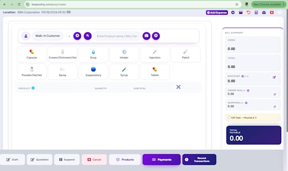
Task: Click the info icon beside ORDER TAX
Action: (248, 90)
